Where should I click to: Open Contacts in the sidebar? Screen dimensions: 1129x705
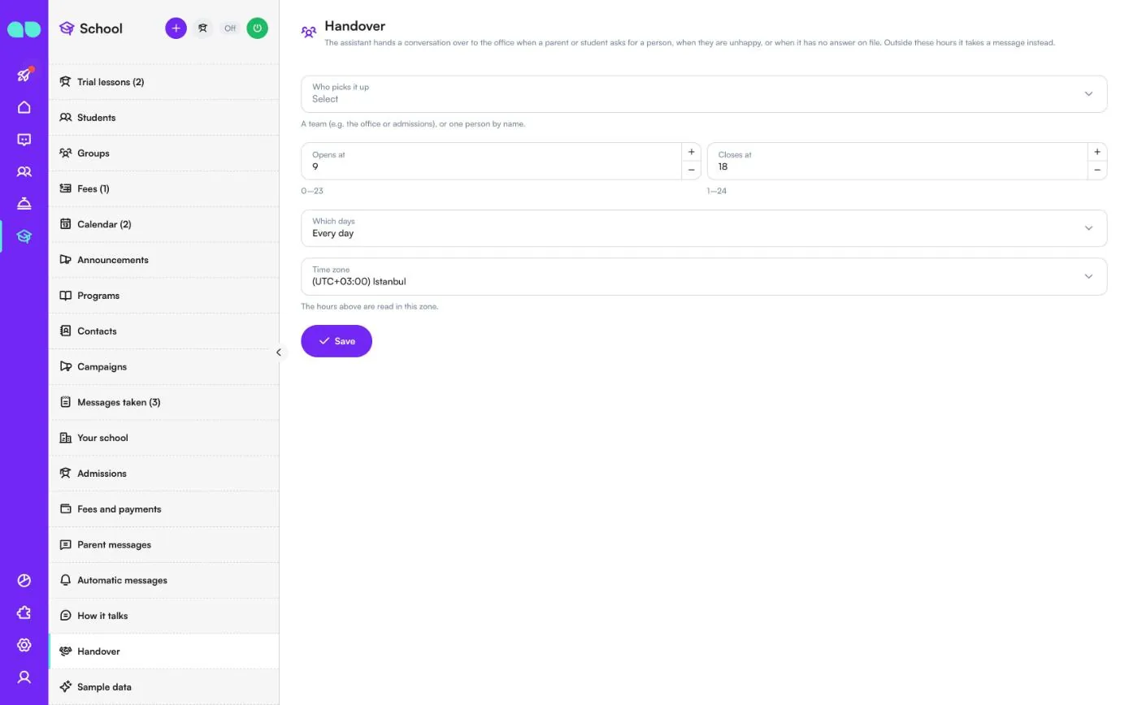[164, 331]
